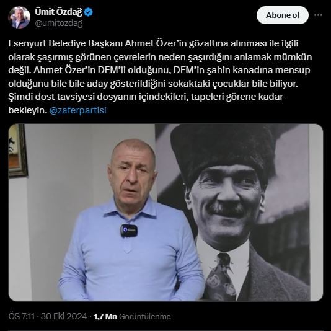The height and width of the screenshot is (331, 331).
Task: Click the lavalier microphone on the blue shirt
Action: pos(129,231)
